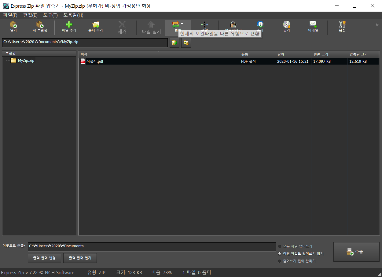Screen dimensions: 382x277
Task: Sort by the 유형 column header
Action: tap(257, 54)
